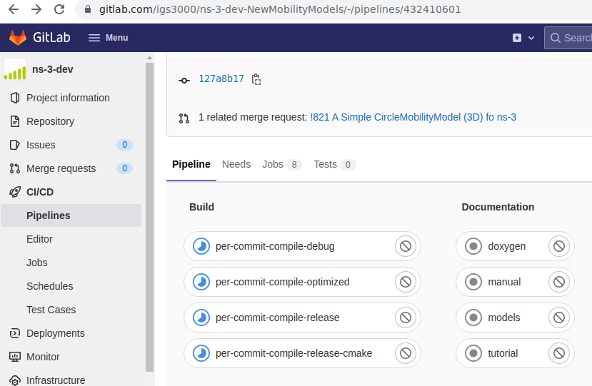Open the new item plus dropdown
Viewport: 592px width, 386px height.
(x=523, y=38)
